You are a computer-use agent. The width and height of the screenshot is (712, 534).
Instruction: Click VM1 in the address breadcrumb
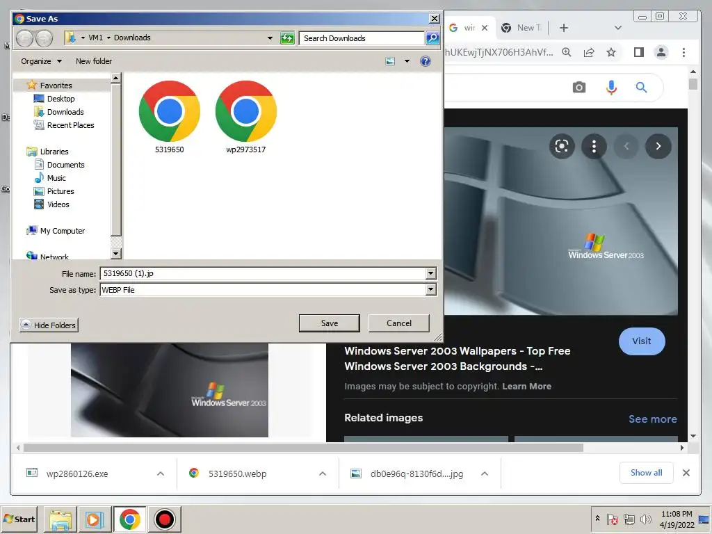point(95,38)
